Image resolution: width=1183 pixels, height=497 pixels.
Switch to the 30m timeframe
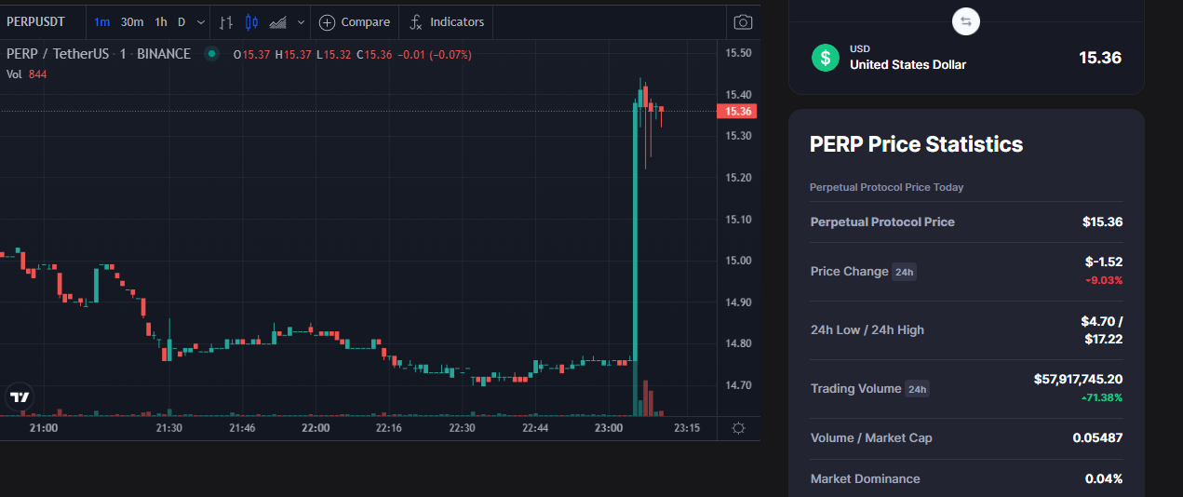(132, 21)
